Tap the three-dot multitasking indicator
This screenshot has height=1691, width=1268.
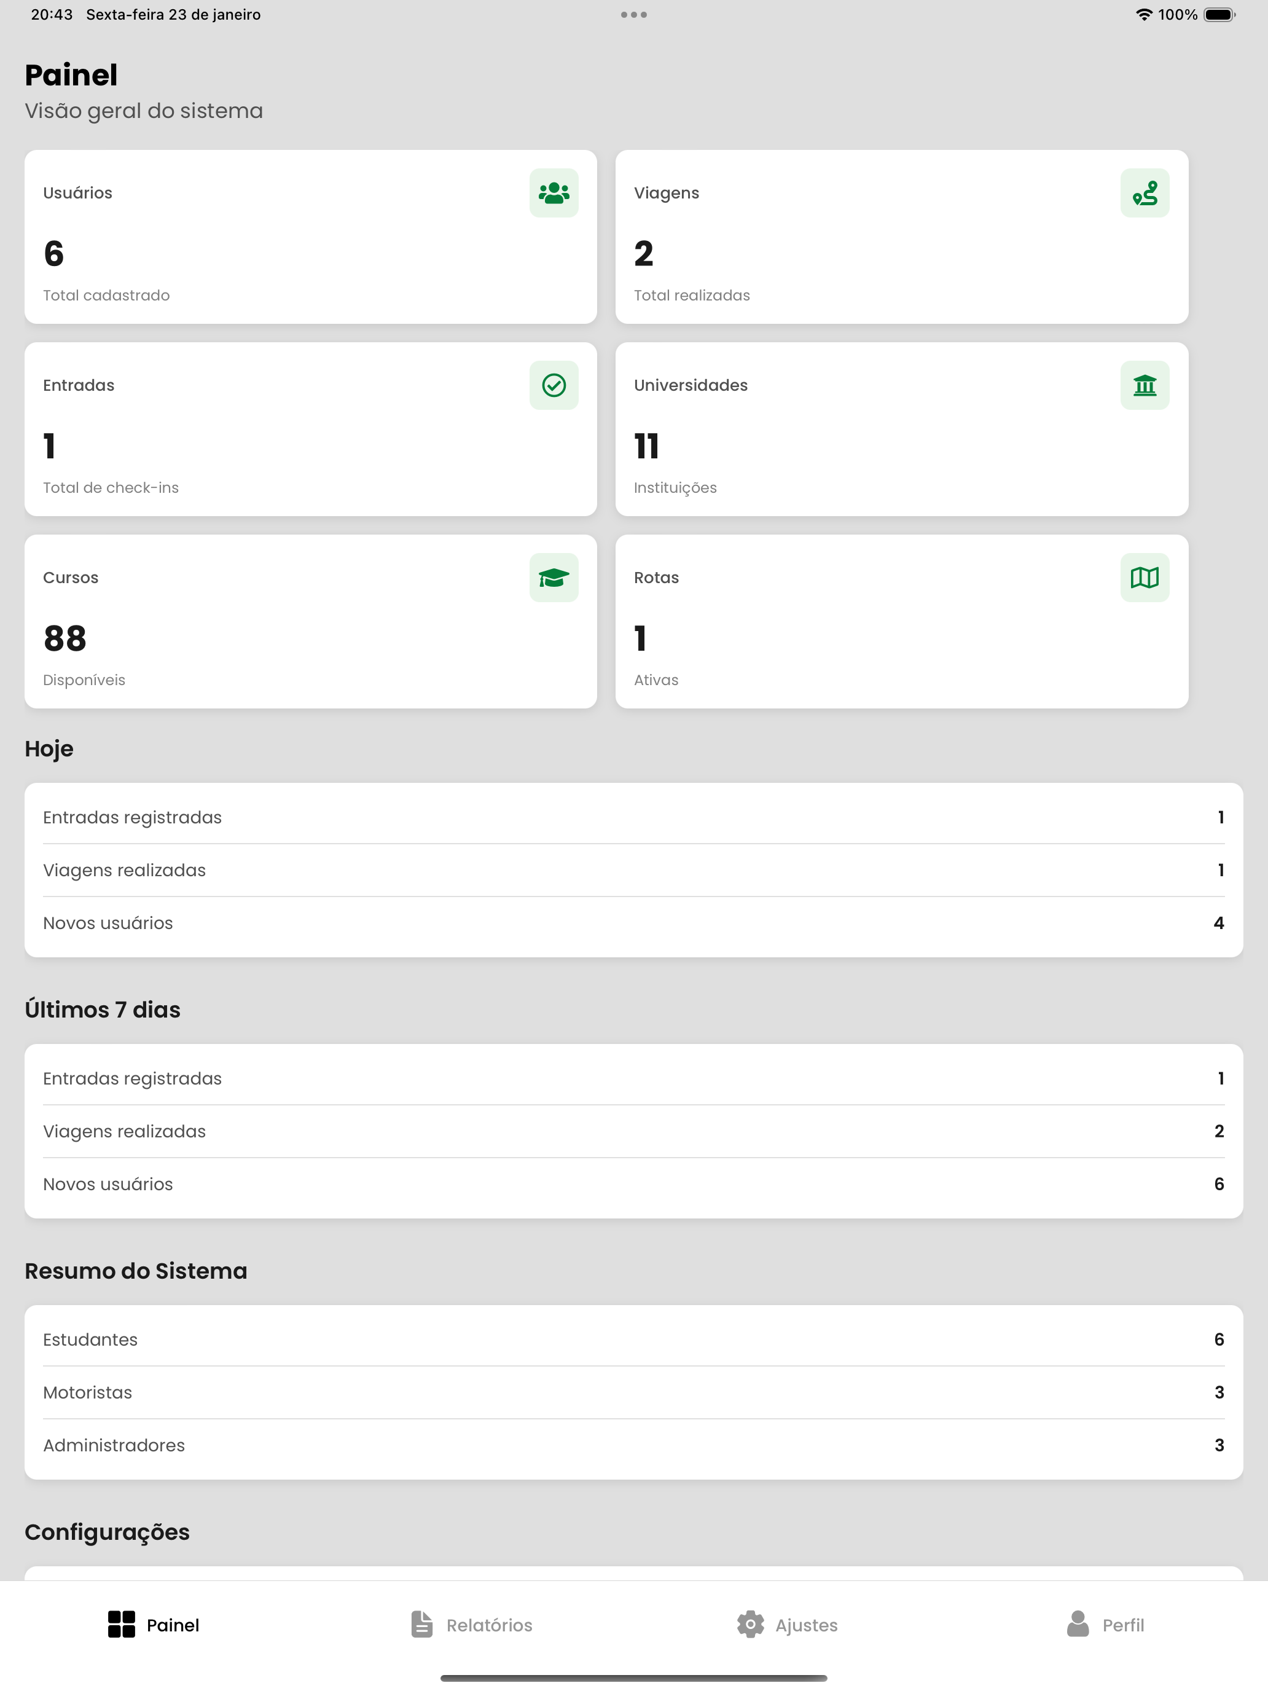click(x=633, y=15)
